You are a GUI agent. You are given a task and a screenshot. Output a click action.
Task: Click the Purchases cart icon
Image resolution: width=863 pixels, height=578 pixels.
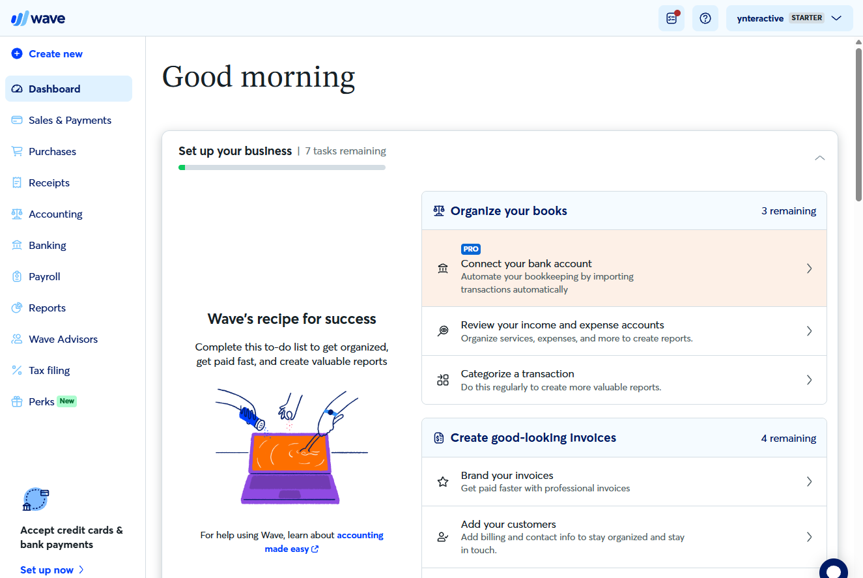tap(17, 152)
